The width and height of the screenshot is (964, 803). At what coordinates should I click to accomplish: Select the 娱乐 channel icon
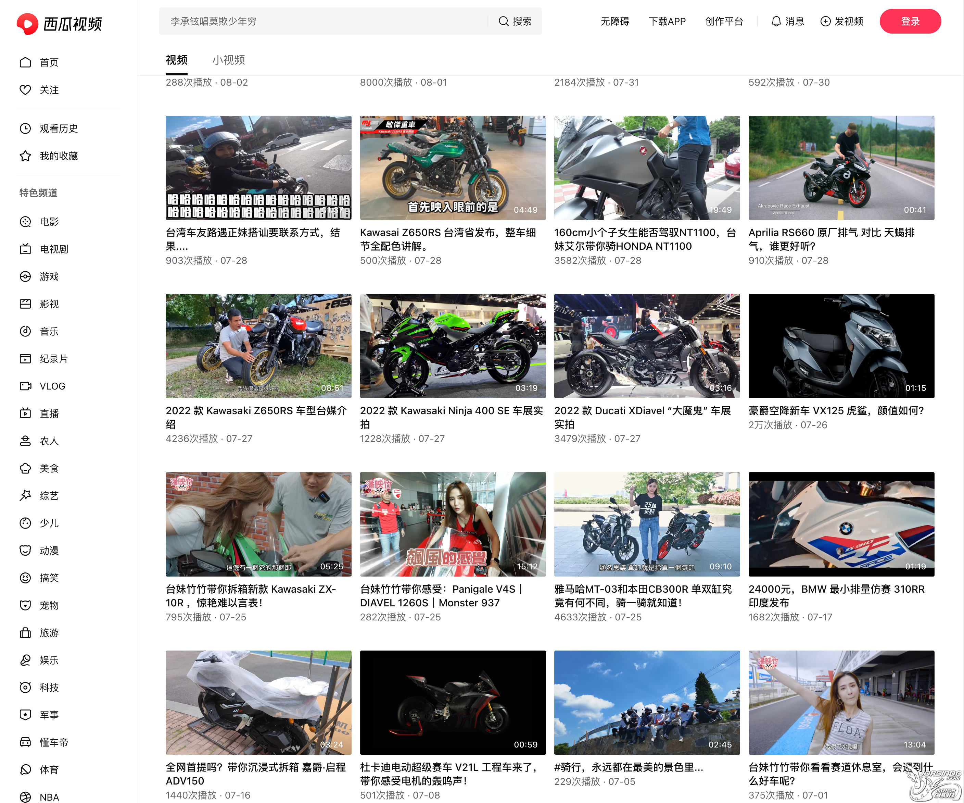click(25, 660)
